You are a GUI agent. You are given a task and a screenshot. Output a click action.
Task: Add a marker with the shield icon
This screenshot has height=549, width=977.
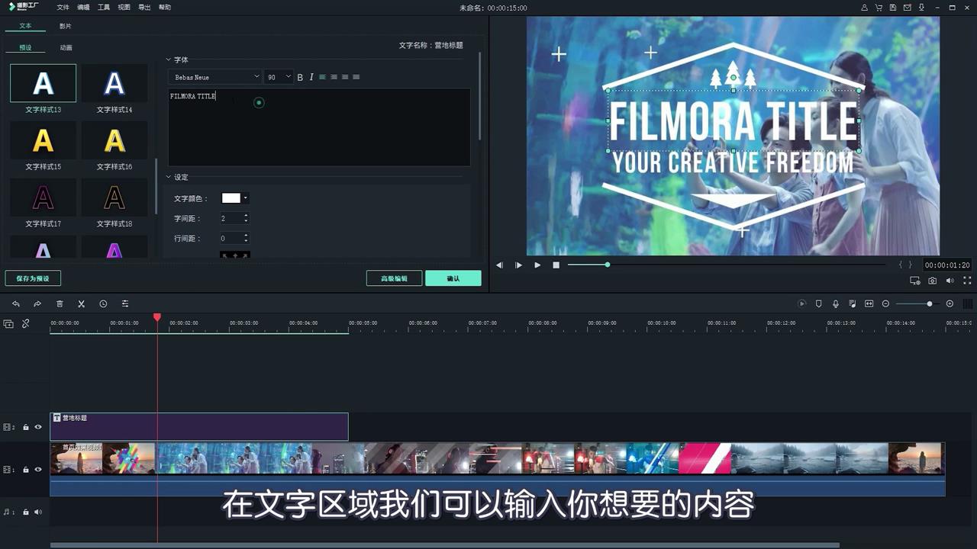click(819, 303)
